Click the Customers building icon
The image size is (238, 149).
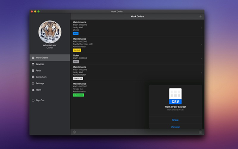pos(33,77)
